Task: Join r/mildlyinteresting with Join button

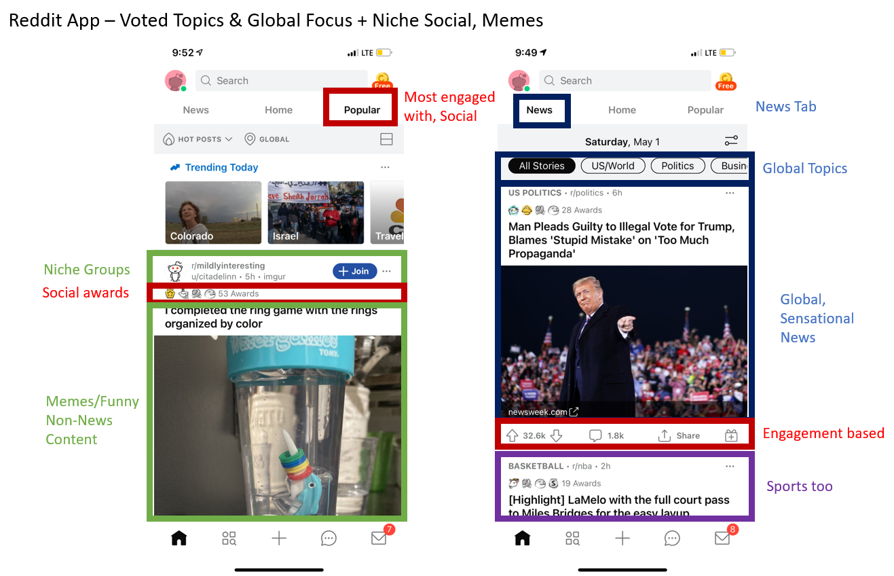Action: (354, 271)
